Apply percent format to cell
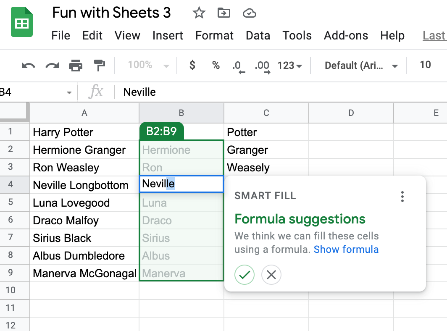Viewport: 447px width, 331px height. [216, 65]
